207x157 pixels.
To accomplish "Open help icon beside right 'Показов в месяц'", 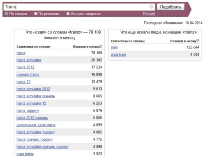I will click(198, 41).
